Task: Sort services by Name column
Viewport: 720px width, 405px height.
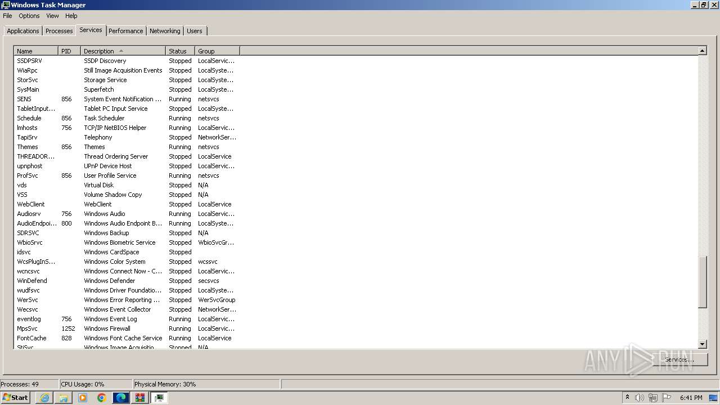Action: pyautogui.click(x=36, y=51)
